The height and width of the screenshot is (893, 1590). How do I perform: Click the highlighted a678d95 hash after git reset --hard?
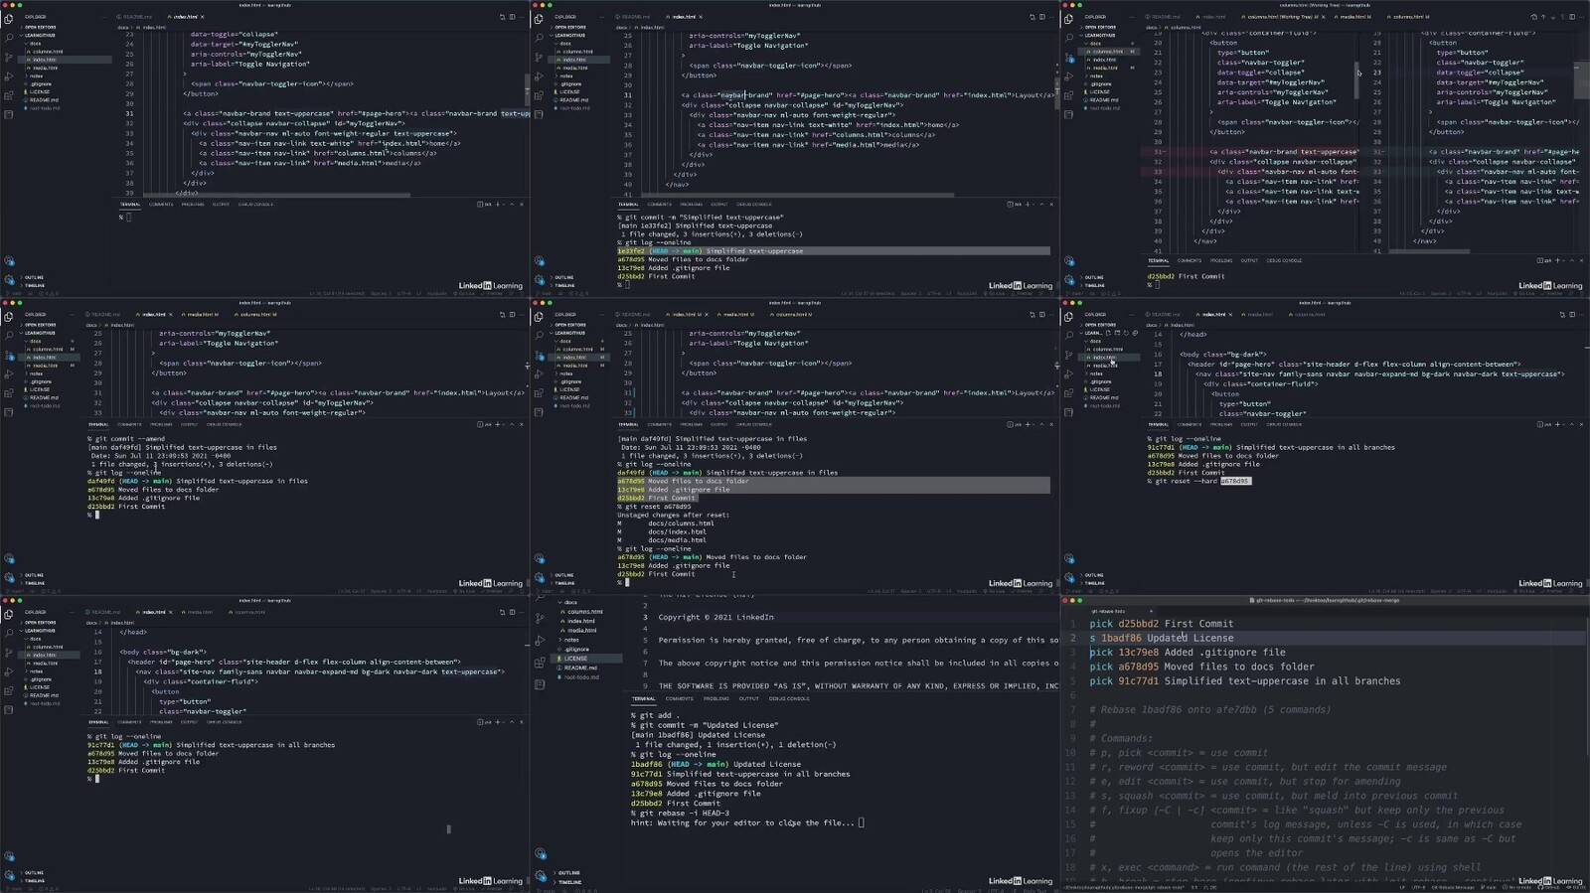[x=1235, y=482]
